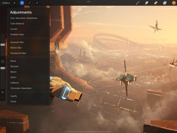Image resolution: width=177 pixels, height=133 pixels.
Task: Open the Liquify tool
Action: click(x=29, y=96)
